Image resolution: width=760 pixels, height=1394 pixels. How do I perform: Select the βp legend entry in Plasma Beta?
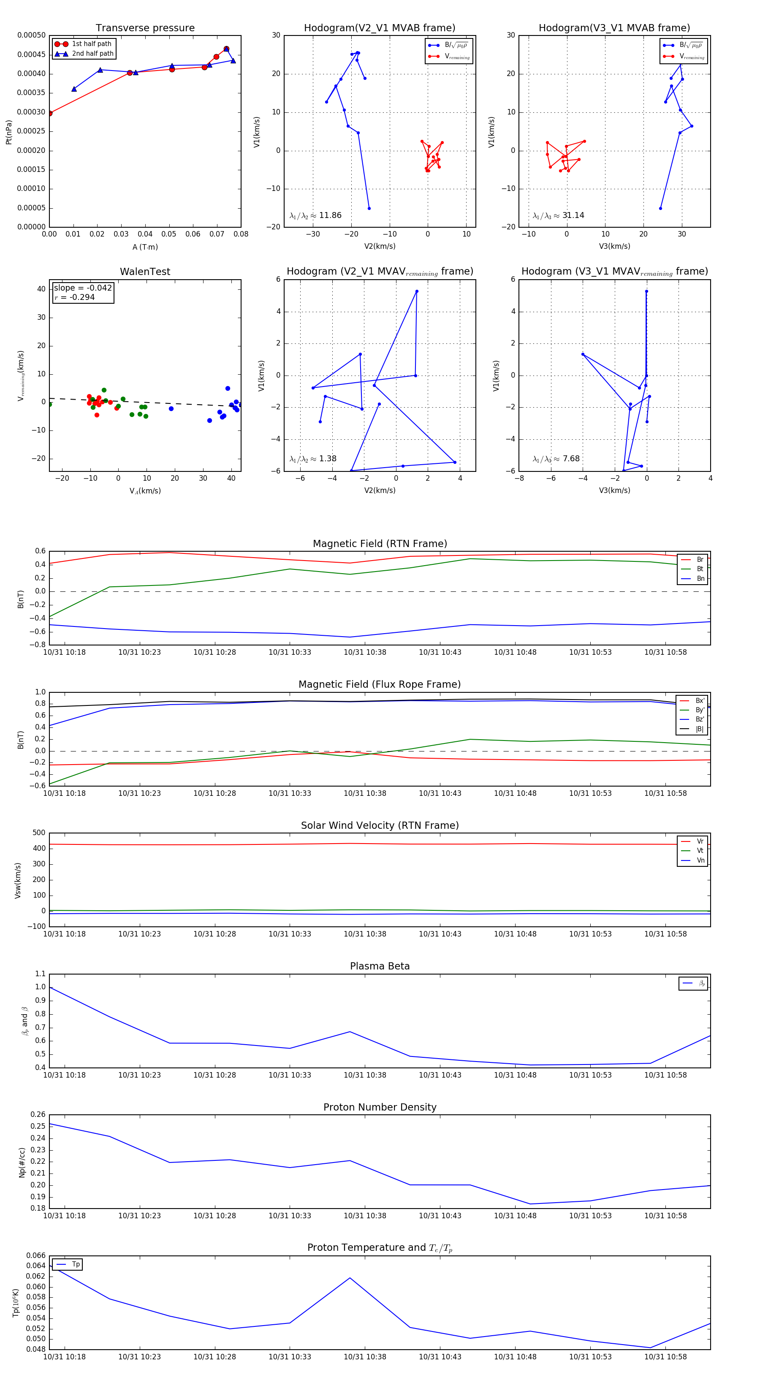693,983
